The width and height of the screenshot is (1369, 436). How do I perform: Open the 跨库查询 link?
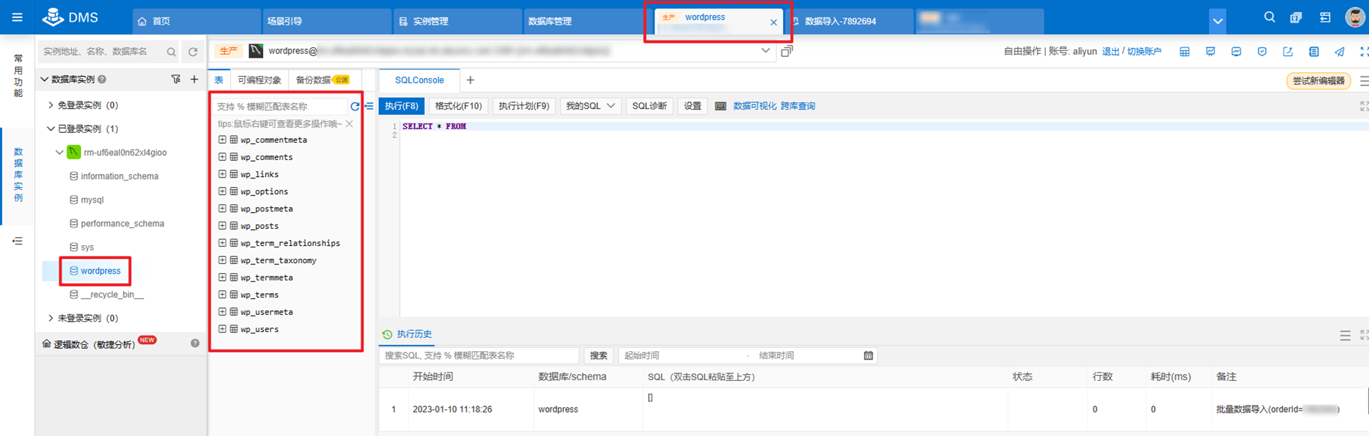798,106
